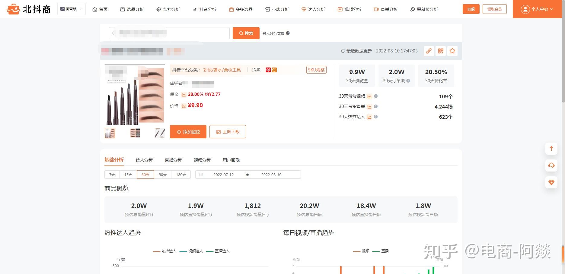The width and height of the screenshot is (565, 274).
Task: Click the clock icon by 最近数据更新
Action: (343, 51)
